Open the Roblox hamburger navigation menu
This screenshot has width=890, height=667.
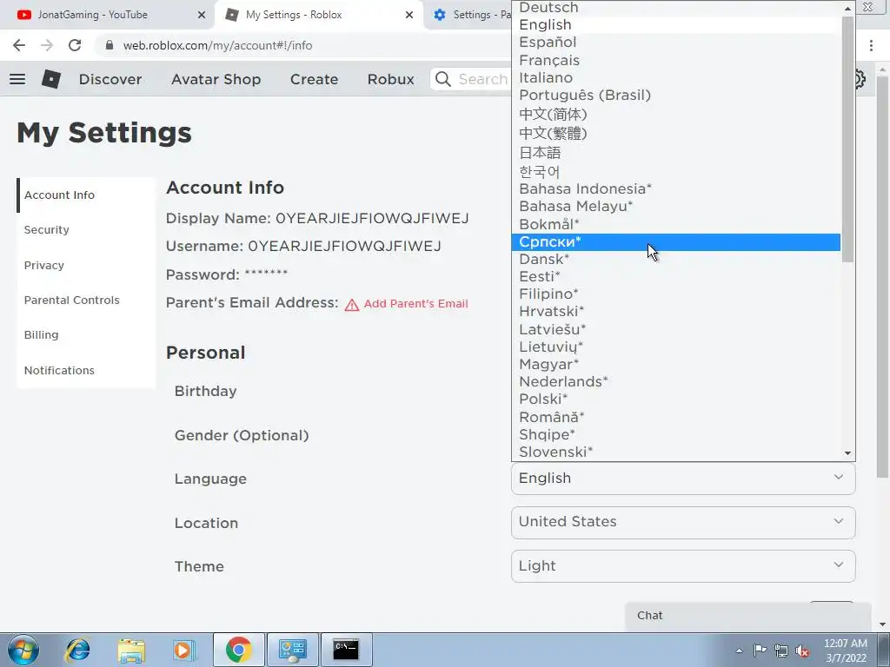click(17, 79)
